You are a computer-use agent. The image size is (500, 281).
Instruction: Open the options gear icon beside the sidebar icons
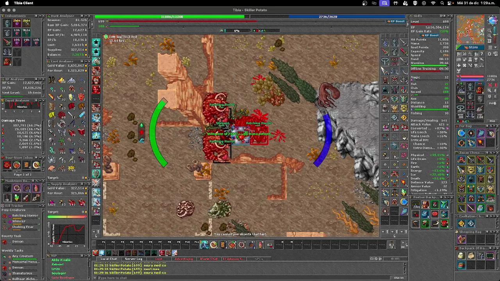tap(489, 54)
